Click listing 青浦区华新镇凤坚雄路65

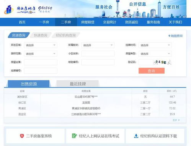[x=86, y=108]
